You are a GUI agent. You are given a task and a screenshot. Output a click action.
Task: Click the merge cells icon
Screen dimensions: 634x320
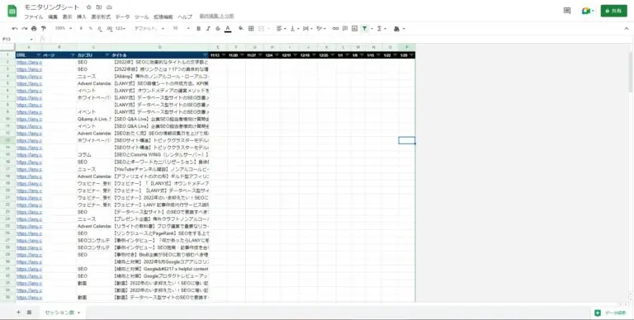point(261,29)
